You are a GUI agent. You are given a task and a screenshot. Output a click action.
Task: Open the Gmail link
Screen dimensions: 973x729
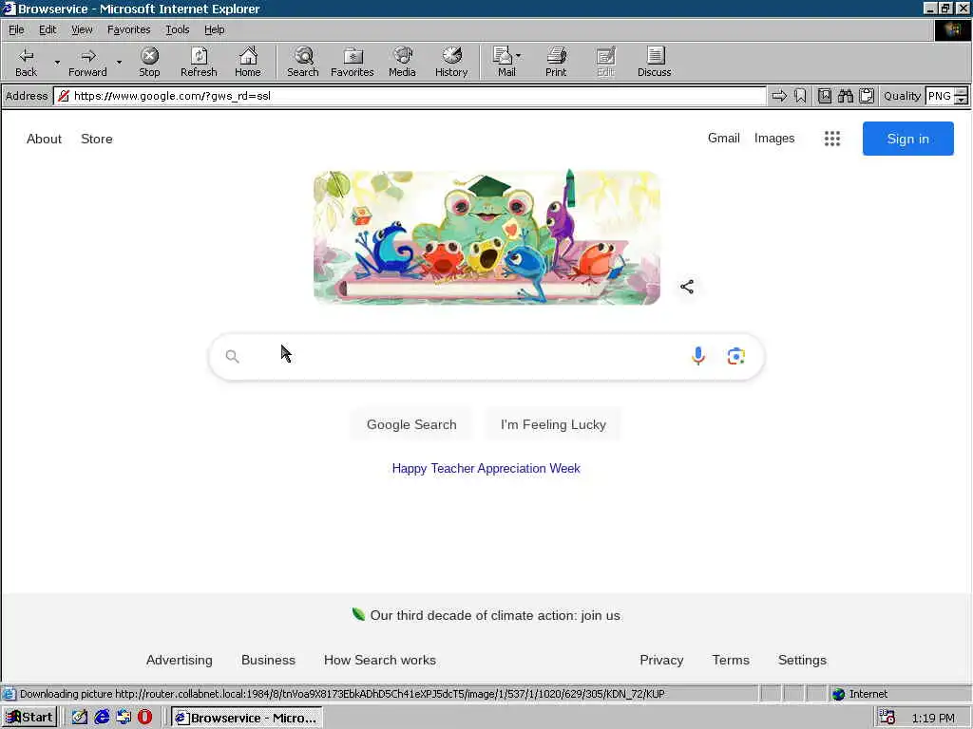tap(723, 138)
